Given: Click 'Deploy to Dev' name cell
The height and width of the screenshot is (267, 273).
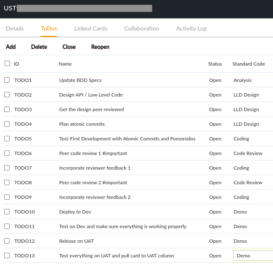Looking at the screenshot, I should [75, 212].
